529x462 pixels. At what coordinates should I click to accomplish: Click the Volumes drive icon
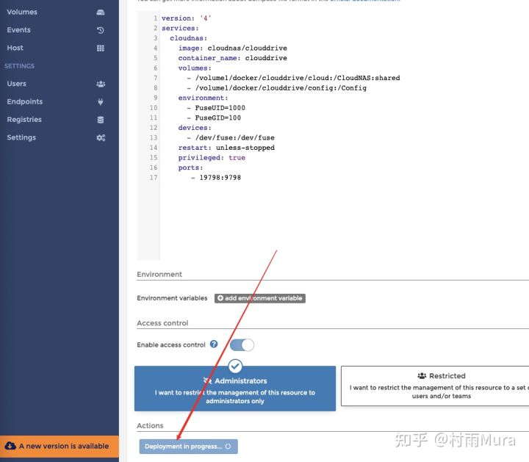(101, 12)
